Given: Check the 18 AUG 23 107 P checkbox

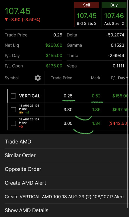Looking at the screenshot, I should pyautogui.click(x=13, y=123).
